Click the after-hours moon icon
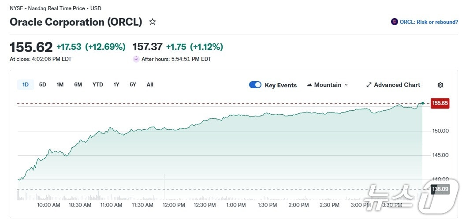Screen dimensions: 466x221 click(x=136, y=59)
